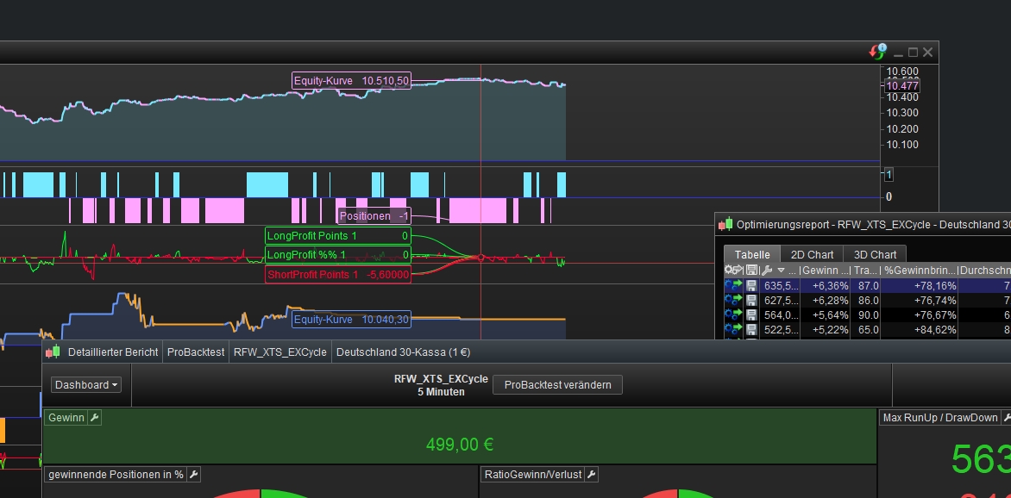
Task: Switch to the 2D Chart tab
Action: (812, 254)
